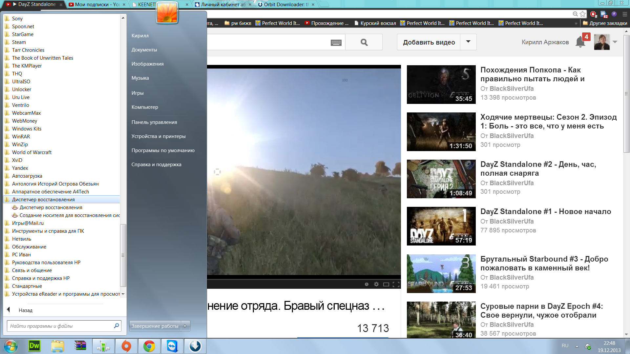The height and width of the screenshot is (354, 630).
Task: Launch Создание носителя для восстановления
Action: tap(66, 215)
